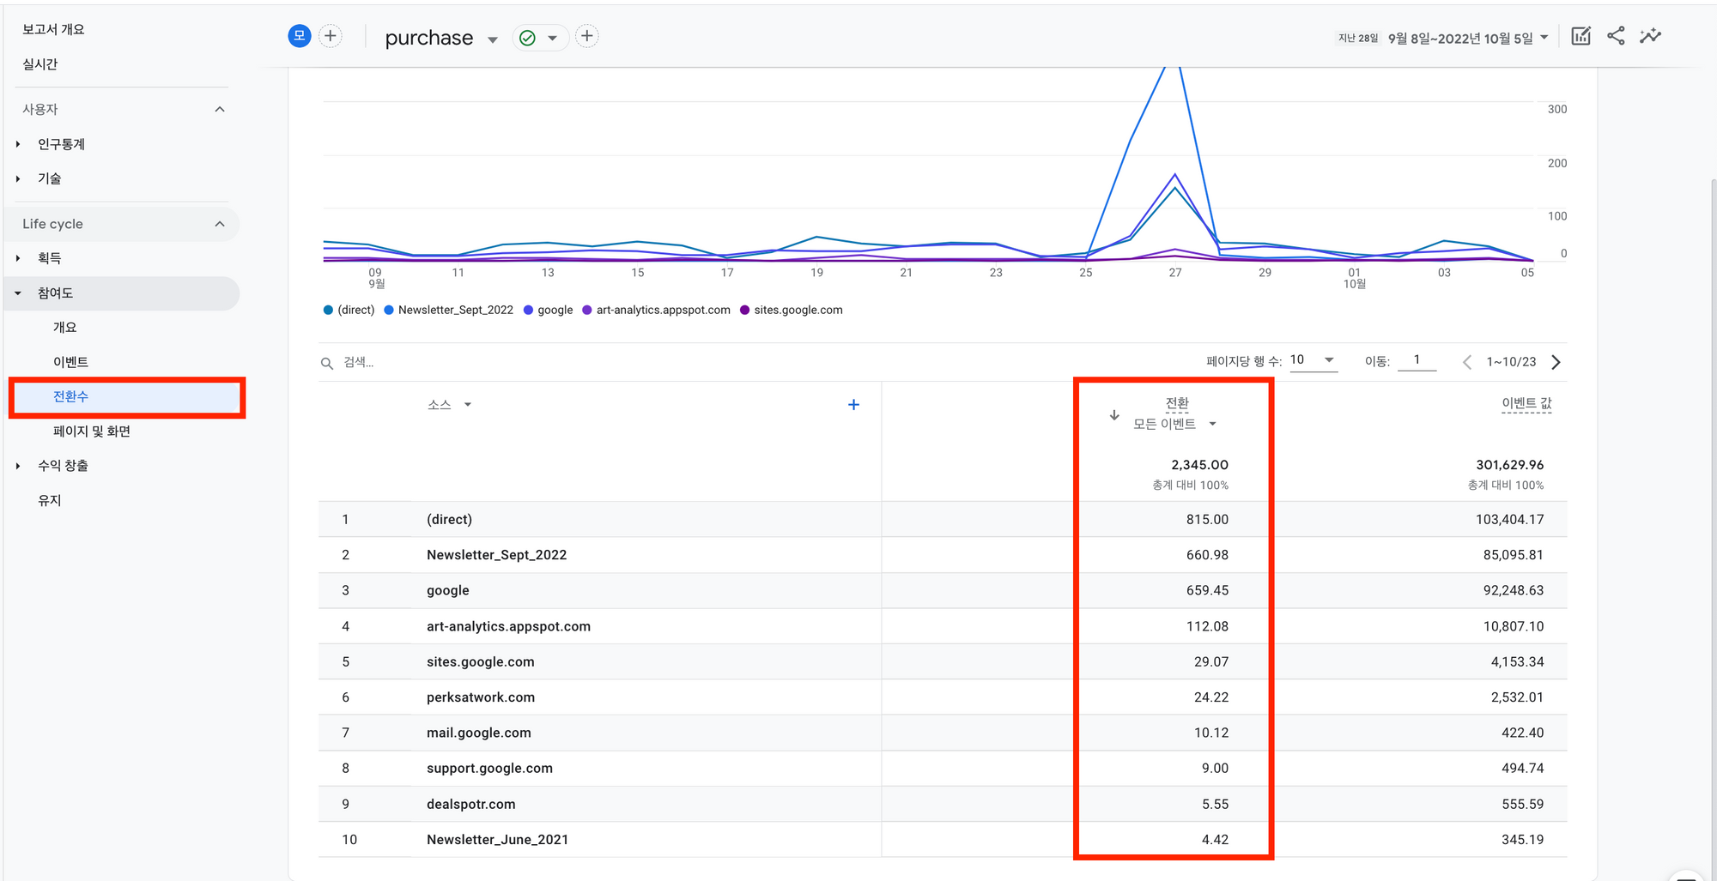The image size is (1717, 881).
Task: Click the 이벤트 값 column header
Action: pyautogui.click(x=1526, y=403)
